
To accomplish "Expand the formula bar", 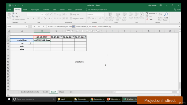I will coord(179,27).
